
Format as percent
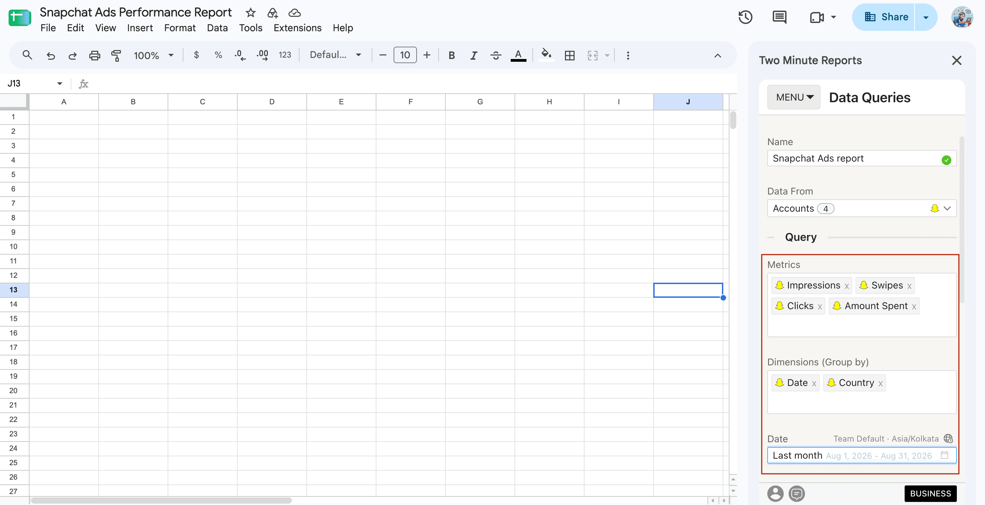[218, 55]
